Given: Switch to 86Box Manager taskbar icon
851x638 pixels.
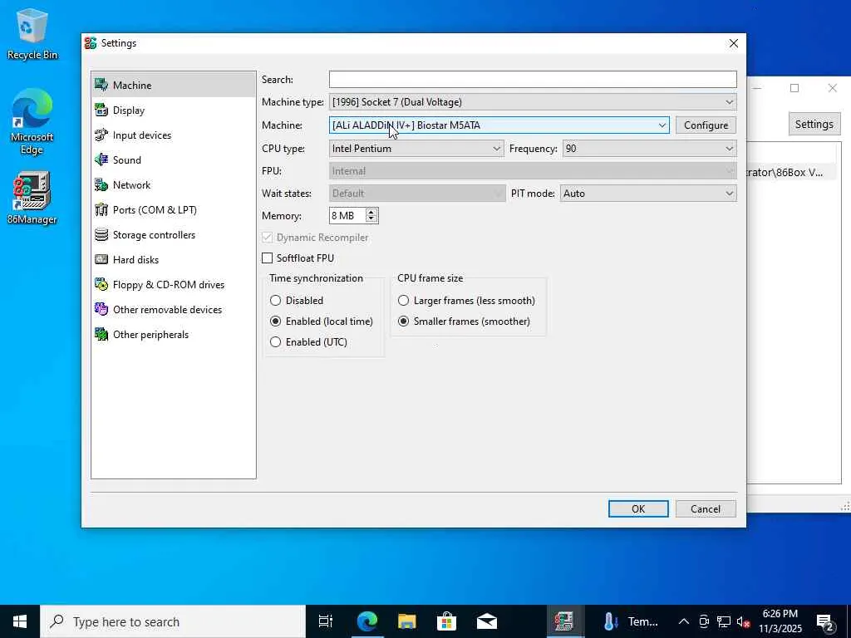Looking at the screenshot, I should [x=563, y=621].
